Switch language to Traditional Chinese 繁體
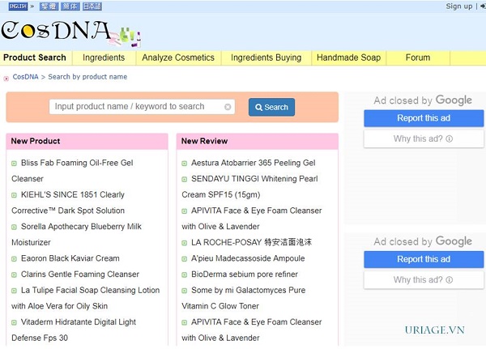486x349 pixels. pos(49,6)
